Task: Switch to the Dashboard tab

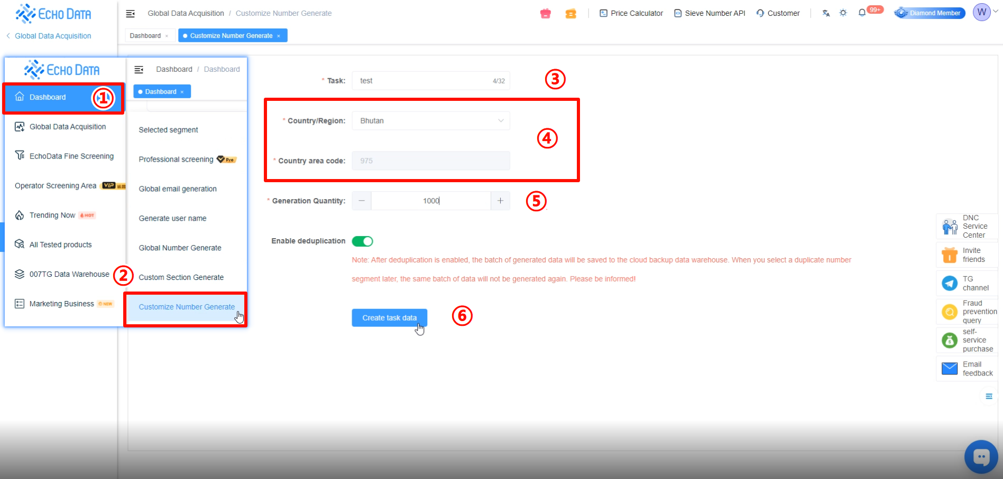Action: pos(145,36)
